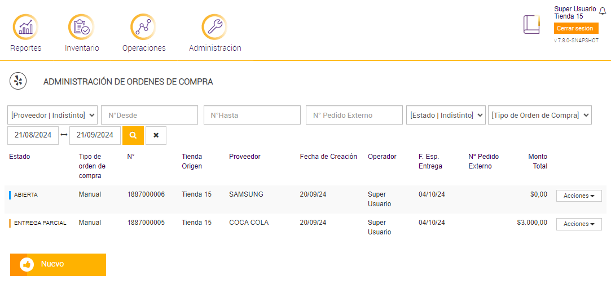The height and width of the screenshot is (284, 611).
Task: Expand the Tipo de Orden de Compra dropdown
Action: pyautogui.click(x=539, y=115)
